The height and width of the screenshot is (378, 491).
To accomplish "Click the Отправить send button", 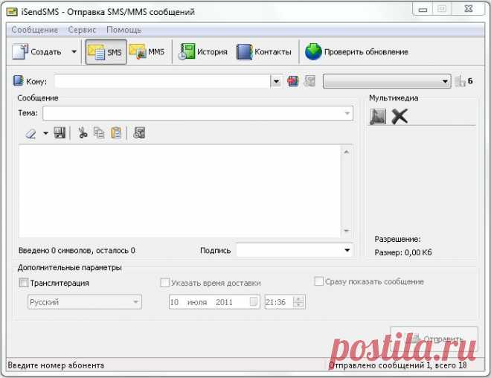I will click(434, 339).
